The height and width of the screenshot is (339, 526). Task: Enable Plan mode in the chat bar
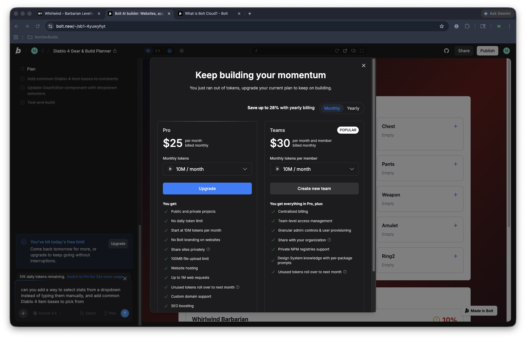(x=109, y=313)
